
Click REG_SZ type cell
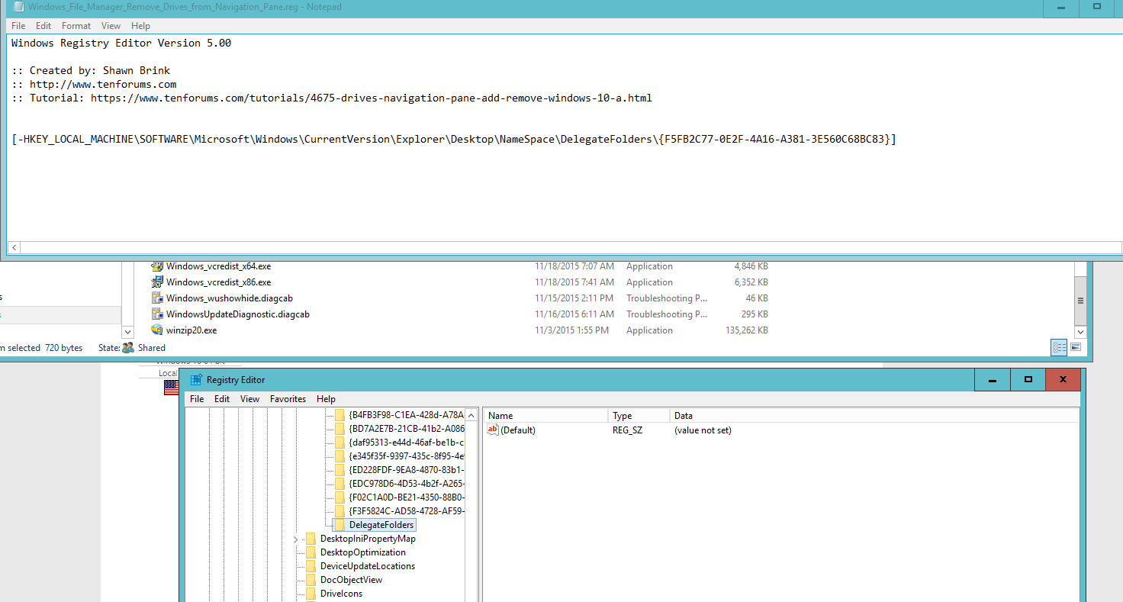(x=627, y=430)
